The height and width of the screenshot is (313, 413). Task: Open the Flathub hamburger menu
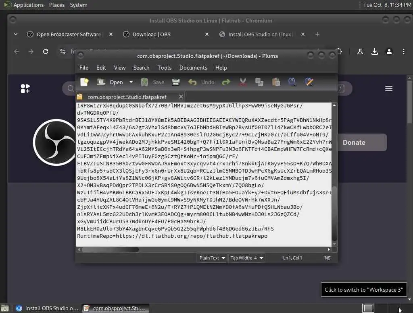[x=389, y=89]
